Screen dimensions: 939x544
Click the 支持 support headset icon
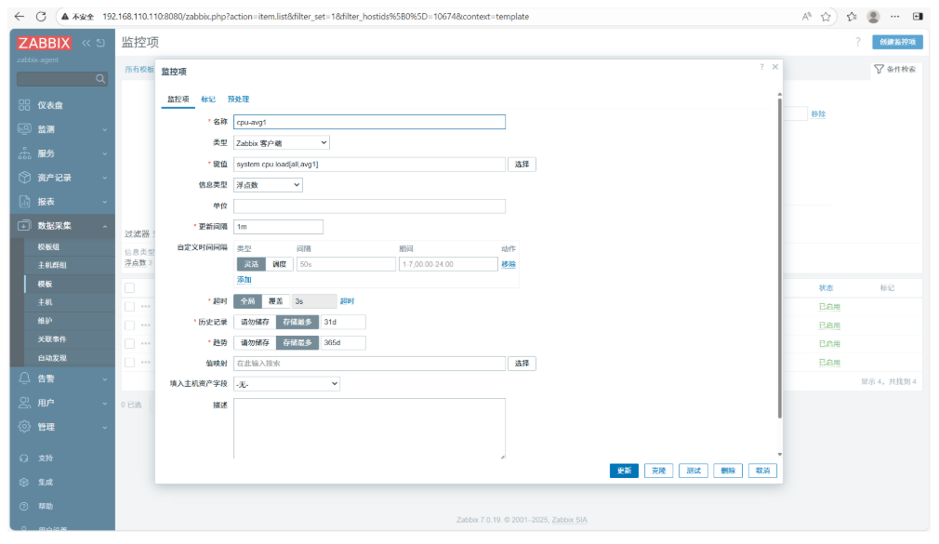pos(24,458)
